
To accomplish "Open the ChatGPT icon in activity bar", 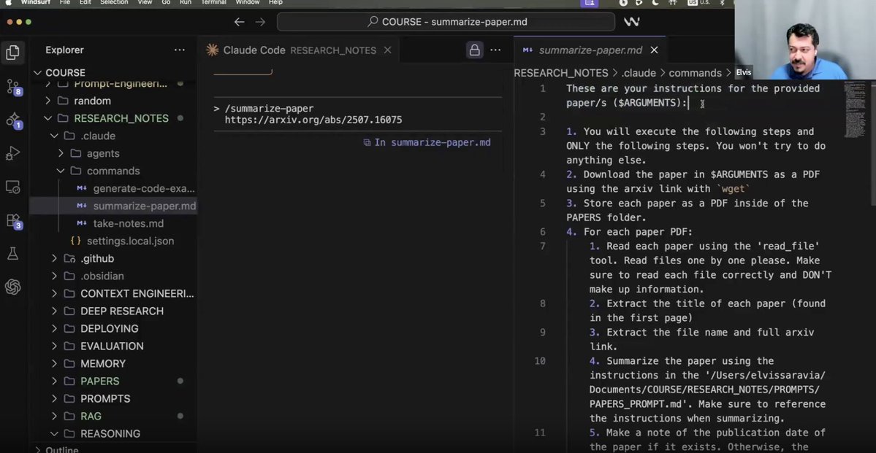I will [x=12, y=287].
